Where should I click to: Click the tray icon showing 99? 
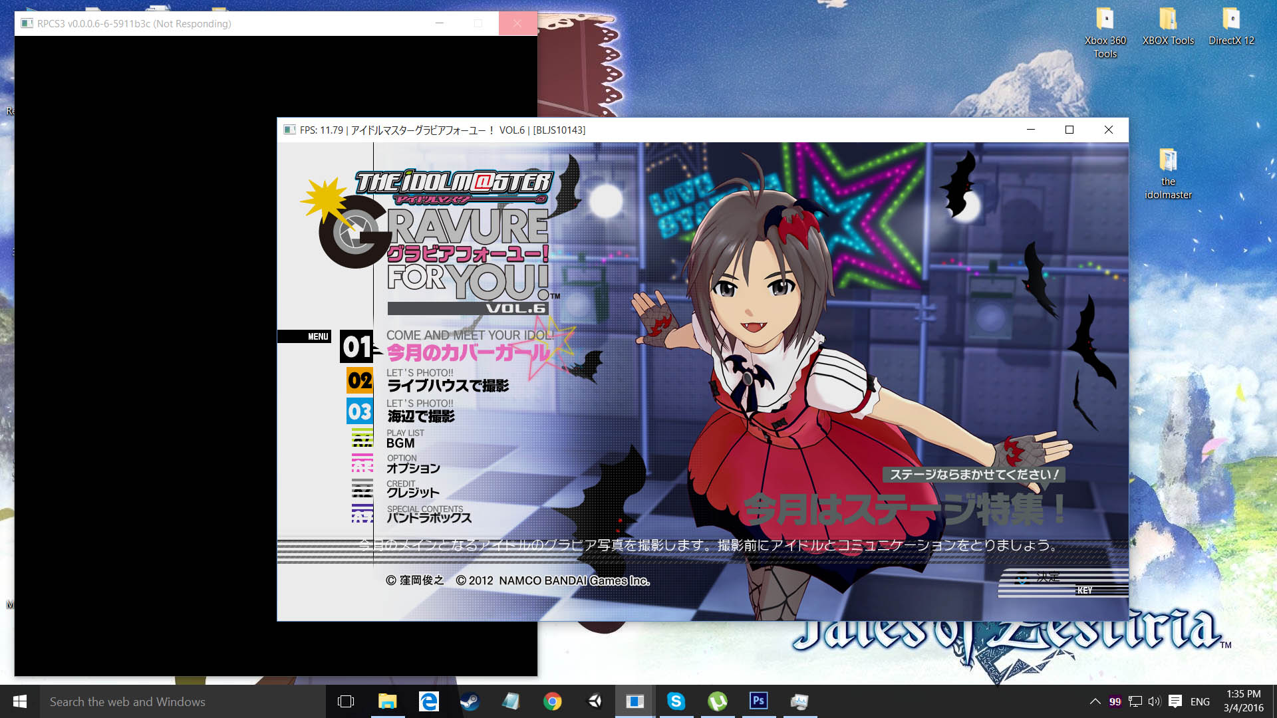(1115, 701)
